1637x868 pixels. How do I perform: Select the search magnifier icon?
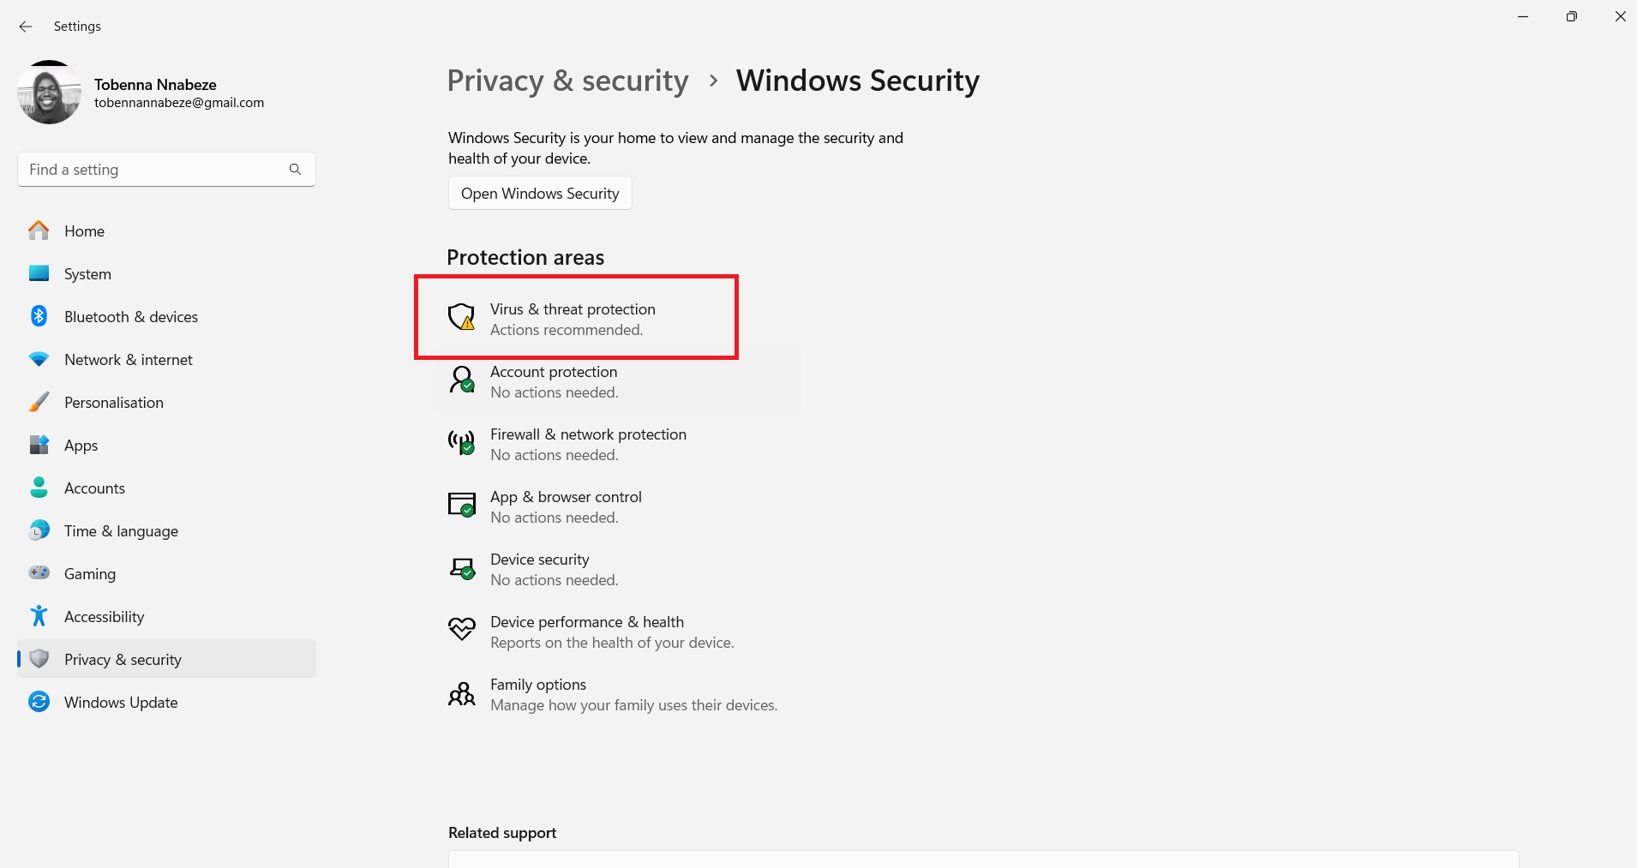(295, 169)
